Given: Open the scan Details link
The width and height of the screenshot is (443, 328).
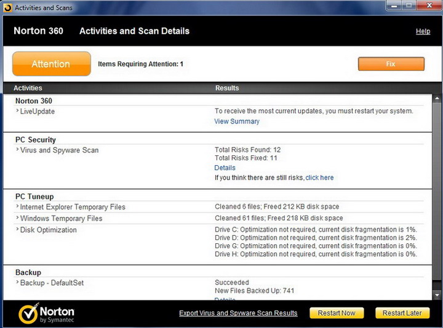Looking at the screenshot, I should pos(225,168).
